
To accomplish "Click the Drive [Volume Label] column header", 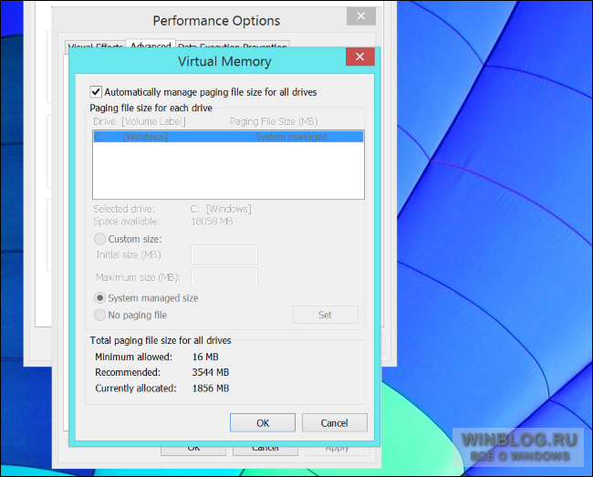I will (x=140, y=121).
